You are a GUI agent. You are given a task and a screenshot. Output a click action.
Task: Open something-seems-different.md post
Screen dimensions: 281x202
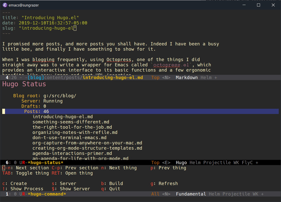71,122
